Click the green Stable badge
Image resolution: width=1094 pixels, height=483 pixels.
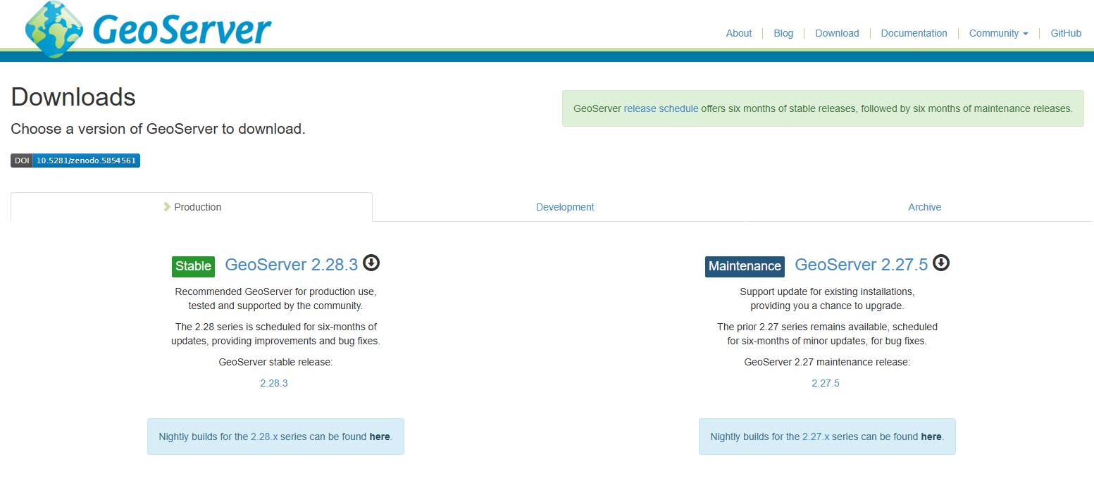tap(193, 266)
